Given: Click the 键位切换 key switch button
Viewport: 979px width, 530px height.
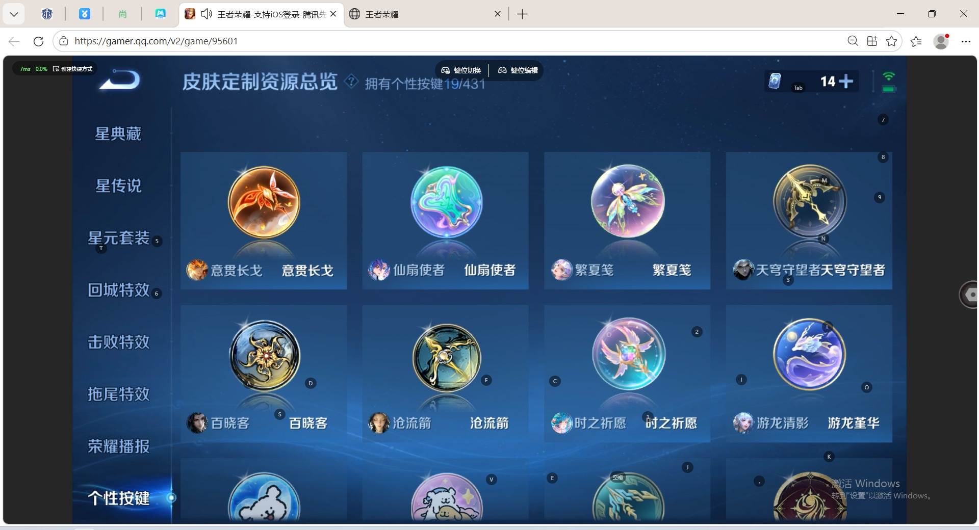Looking at the screenshot, I should pos(461,70).
